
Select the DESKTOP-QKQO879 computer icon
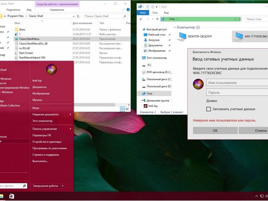point(182,37)
